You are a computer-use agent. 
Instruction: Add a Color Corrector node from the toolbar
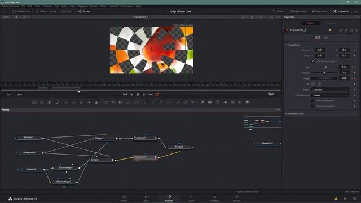(x=66, y=102)
